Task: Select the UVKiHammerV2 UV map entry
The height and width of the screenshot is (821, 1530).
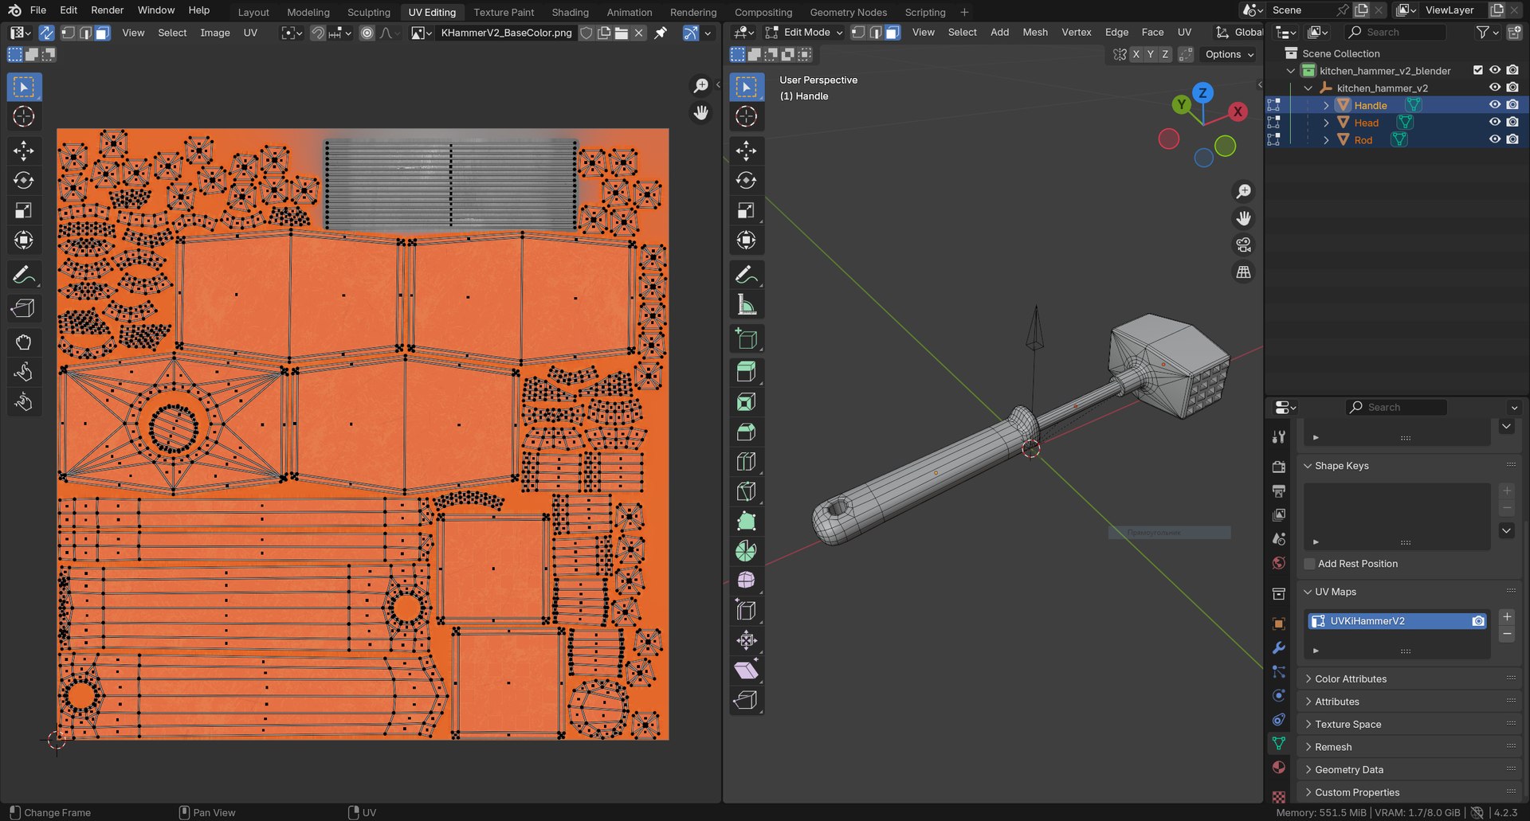Action: [x=1398, y=621]
